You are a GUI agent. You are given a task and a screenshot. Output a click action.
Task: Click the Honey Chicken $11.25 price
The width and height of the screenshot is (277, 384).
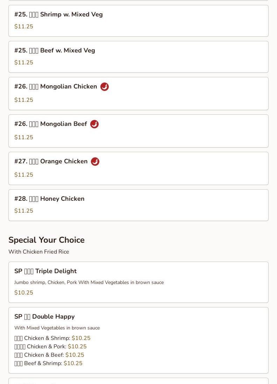[x=24, y=211]
